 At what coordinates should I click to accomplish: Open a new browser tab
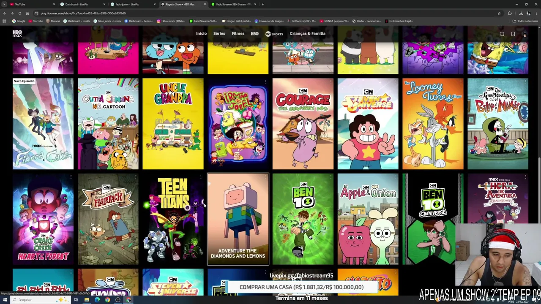coord(263,4)
